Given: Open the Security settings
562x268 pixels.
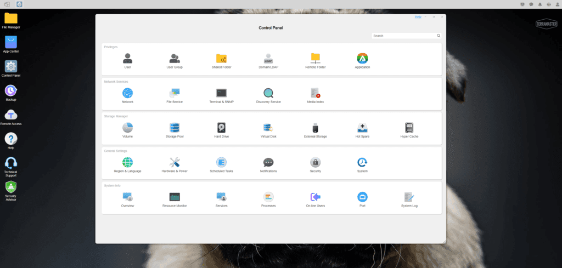Looking at the screenshot, I should [315, 162].
